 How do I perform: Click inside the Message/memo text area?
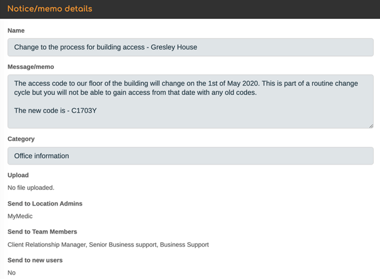point(190,101)
